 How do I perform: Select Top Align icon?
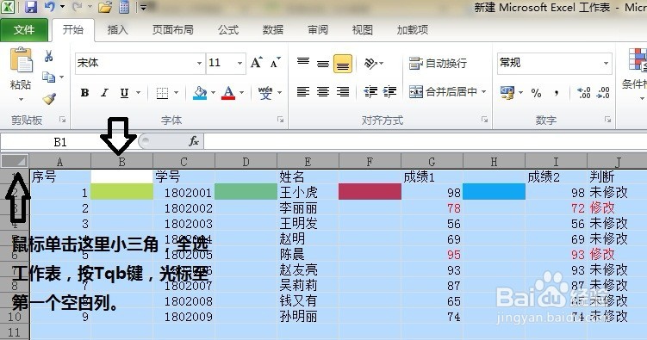(303, 63)
